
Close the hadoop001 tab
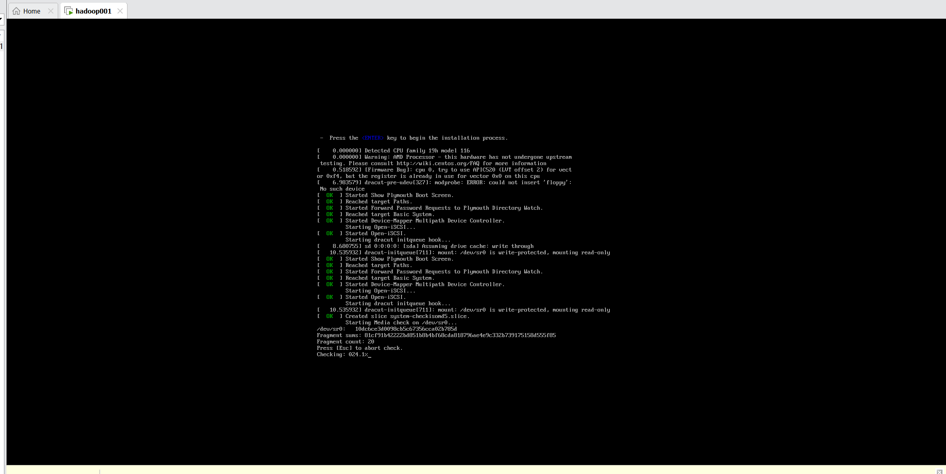(120, 11)
